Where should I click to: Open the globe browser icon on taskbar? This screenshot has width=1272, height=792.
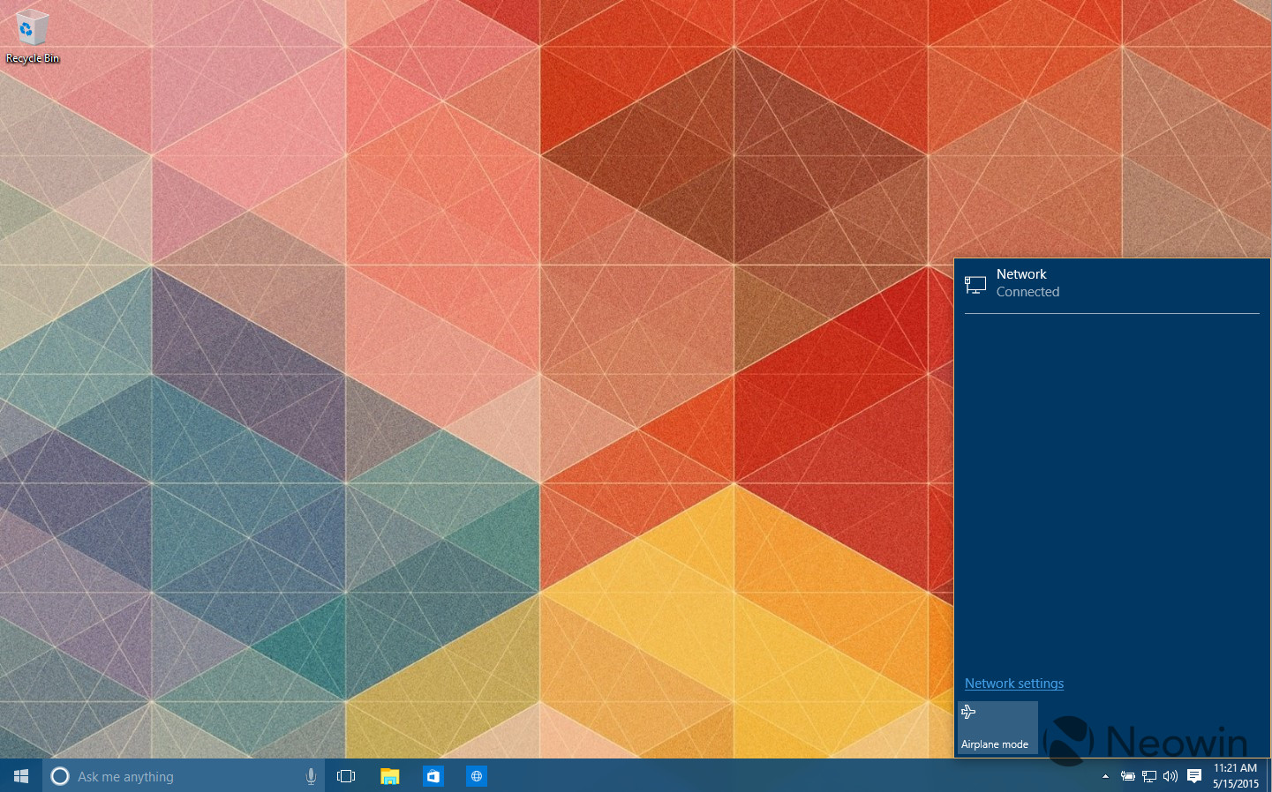(x=476, y=776)
